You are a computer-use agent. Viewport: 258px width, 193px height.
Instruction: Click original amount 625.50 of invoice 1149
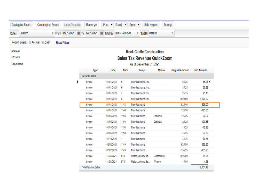(x=184, y=145)
